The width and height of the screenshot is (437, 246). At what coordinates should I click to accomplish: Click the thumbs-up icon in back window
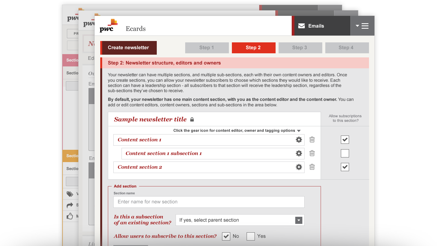coord(70,216)
